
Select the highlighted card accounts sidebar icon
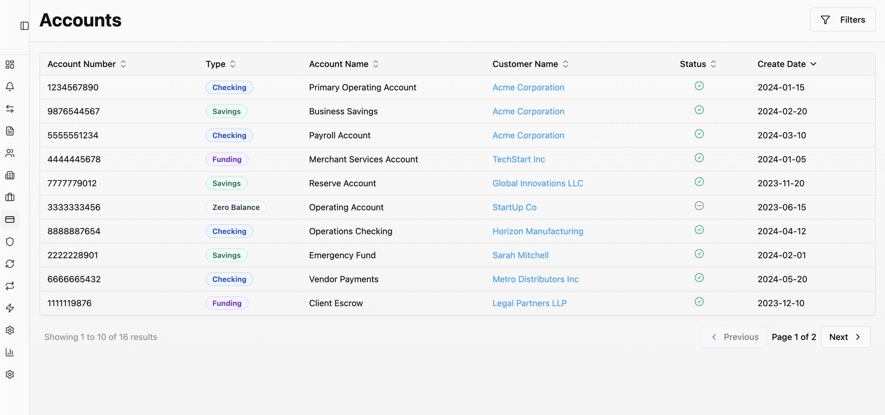click(10, 219)
